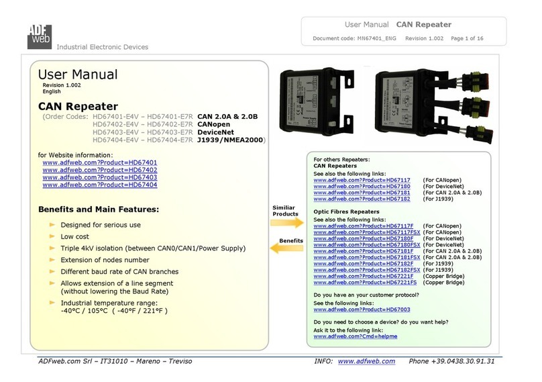Screen dimensions: 542x382
Task: Click order code text 'HD67401-E4V – HD67401-E7R'
Action: click(x=143, y=117)
